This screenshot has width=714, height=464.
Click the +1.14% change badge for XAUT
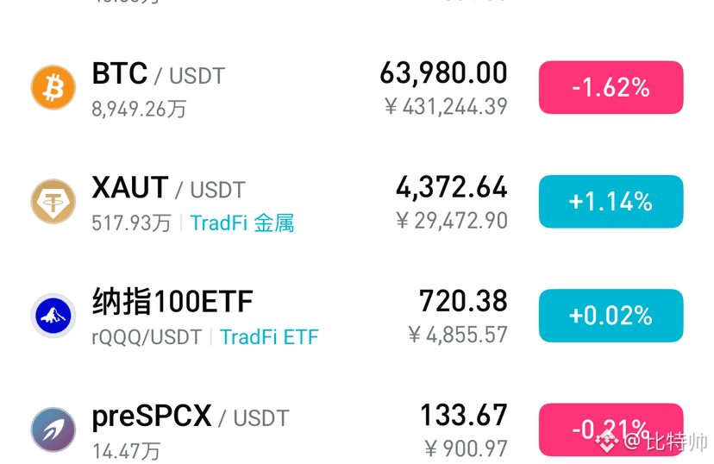click(x=611, y=201)
